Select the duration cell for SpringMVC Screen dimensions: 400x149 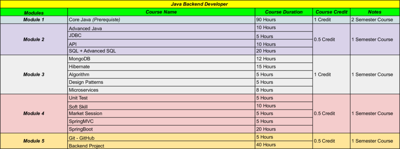284,121
